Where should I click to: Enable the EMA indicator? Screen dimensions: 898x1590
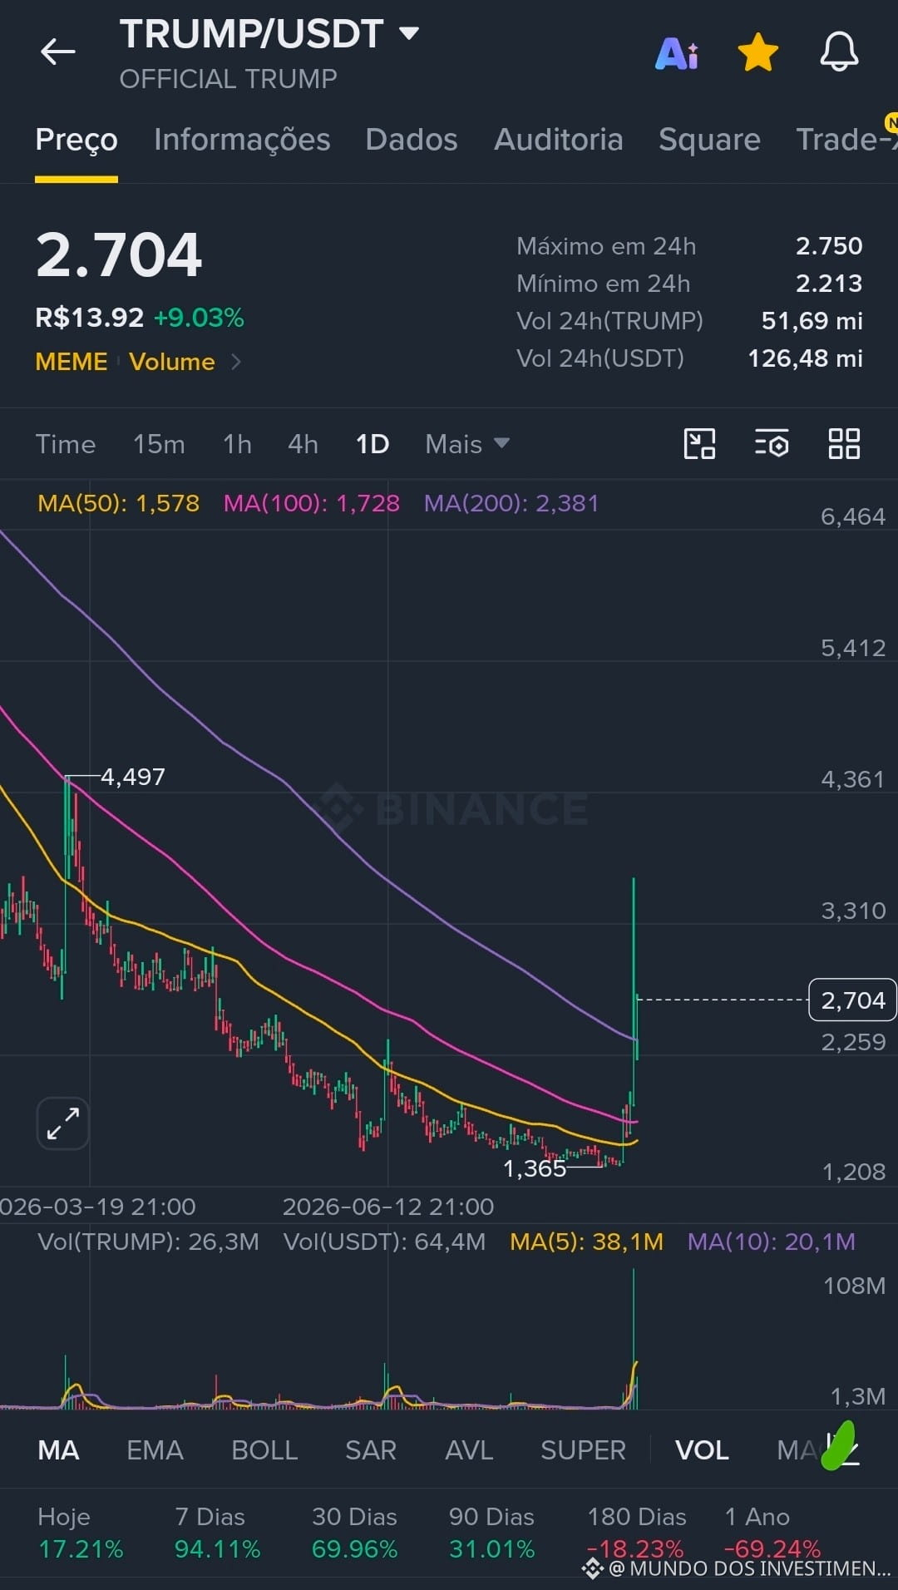click(155, 1450)
